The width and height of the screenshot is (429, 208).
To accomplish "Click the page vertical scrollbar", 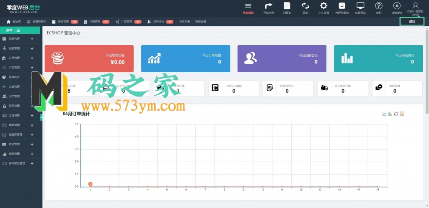I will pos(427,71).
